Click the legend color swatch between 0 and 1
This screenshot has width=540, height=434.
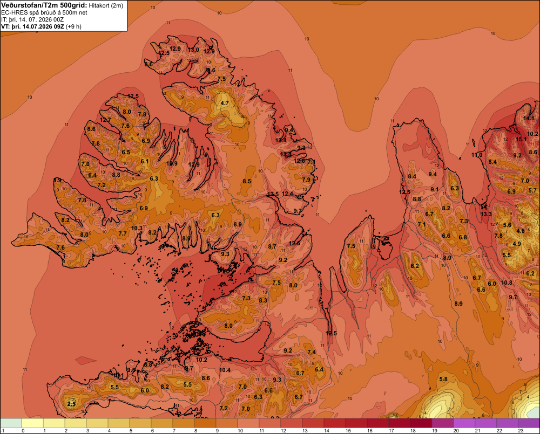33,423
